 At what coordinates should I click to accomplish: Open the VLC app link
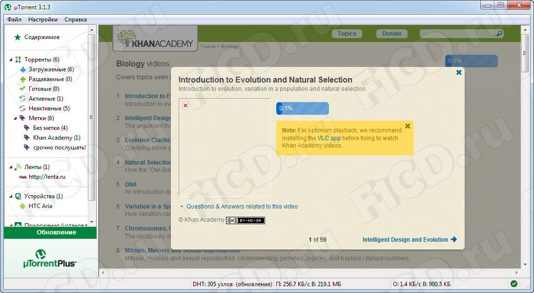click(329, 138)
